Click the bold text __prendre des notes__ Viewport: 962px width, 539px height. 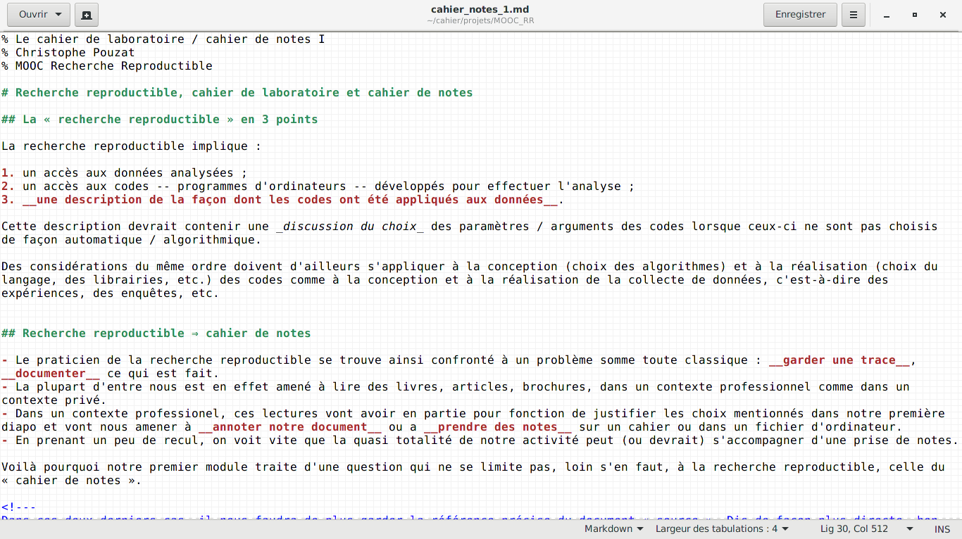(x=497, y=427)
